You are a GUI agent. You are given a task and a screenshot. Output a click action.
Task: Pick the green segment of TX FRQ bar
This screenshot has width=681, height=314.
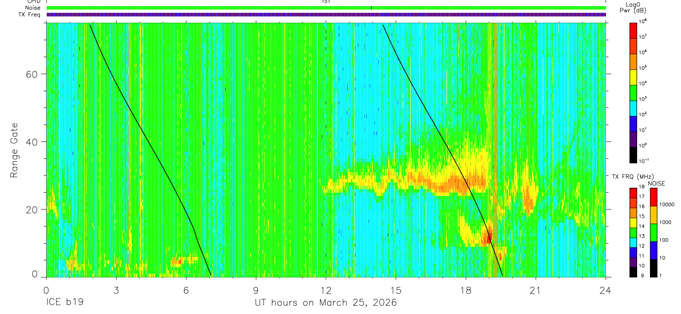[633, 232]
